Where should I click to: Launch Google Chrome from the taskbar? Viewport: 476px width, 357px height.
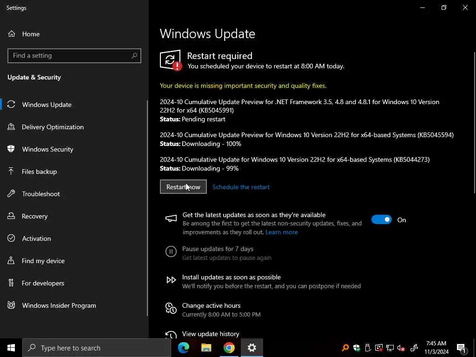(x=229, y=348)
